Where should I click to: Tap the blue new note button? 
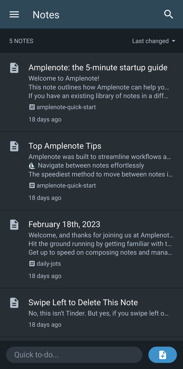pos(163,355)
